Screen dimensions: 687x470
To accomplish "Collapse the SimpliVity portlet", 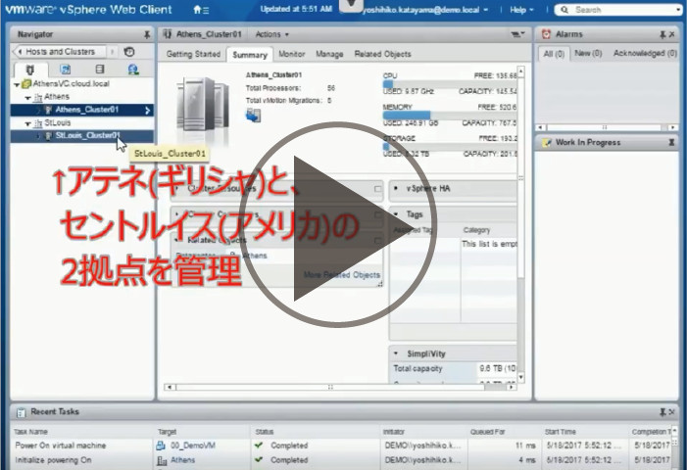I will click(x=396, y=353).
